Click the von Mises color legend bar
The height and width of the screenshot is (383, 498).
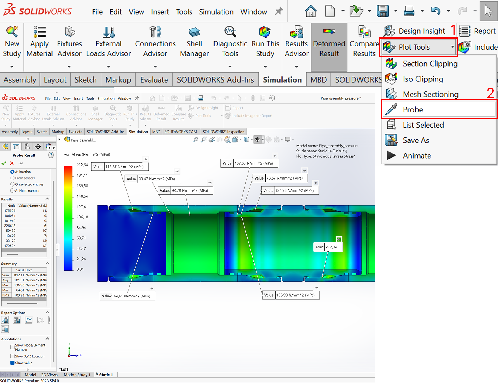[x=68, y=218]
